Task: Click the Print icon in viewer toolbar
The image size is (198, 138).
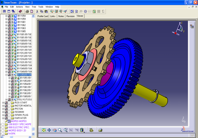Action: [100, 130]
